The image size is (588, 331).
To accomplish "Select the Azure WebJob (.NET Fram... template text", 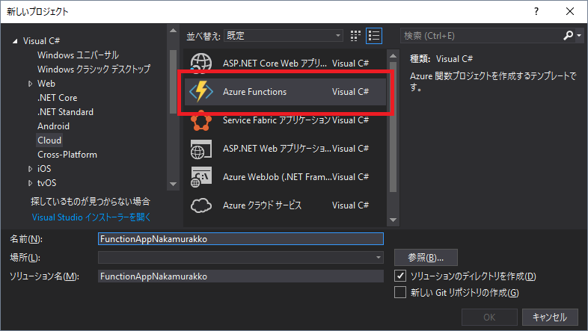I will pyautogui.click(x=277, y=177).
